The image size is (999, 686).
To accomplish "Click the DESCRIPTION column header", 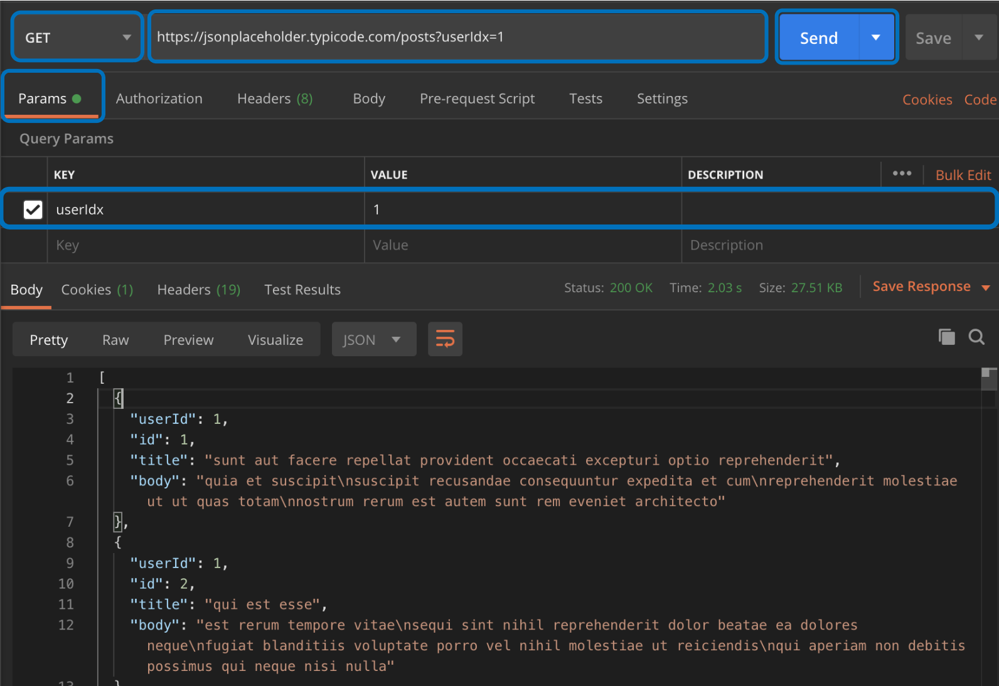I will pos(725,175).
